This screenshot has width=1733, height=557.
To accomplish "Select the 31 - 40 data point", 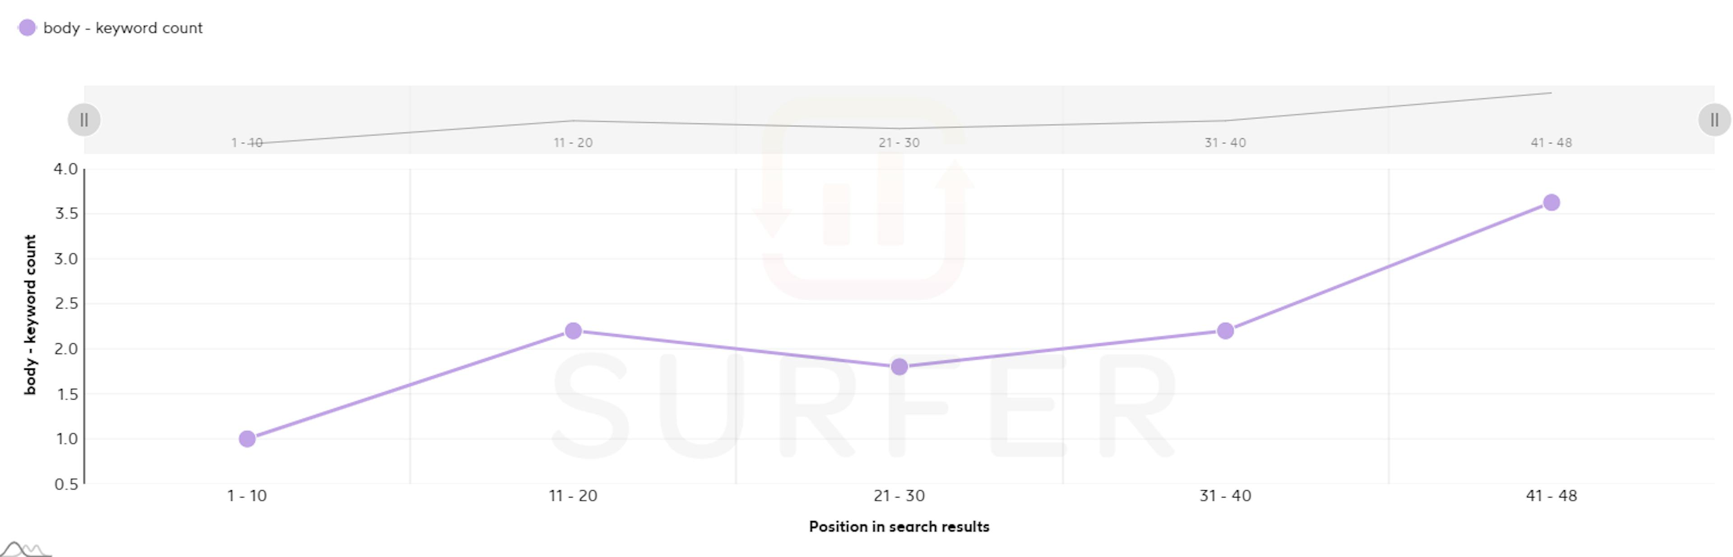I will coord(1226,330).
